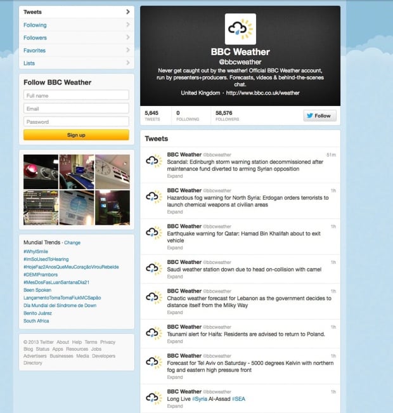Open the Been Spoken trend
This screenshot has height=413, width=393.
[x=37, y=290]
